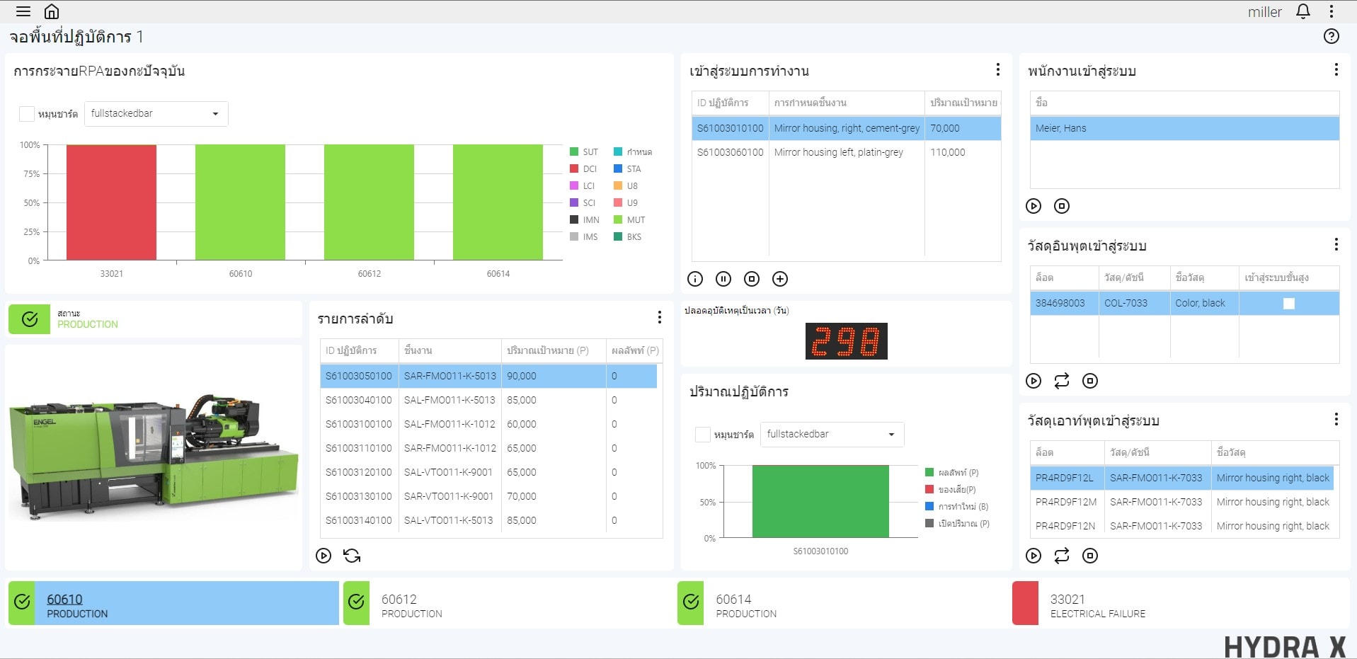Click SUT legend color swatch
Screen dimensions: 1357x659
point(574,151)
